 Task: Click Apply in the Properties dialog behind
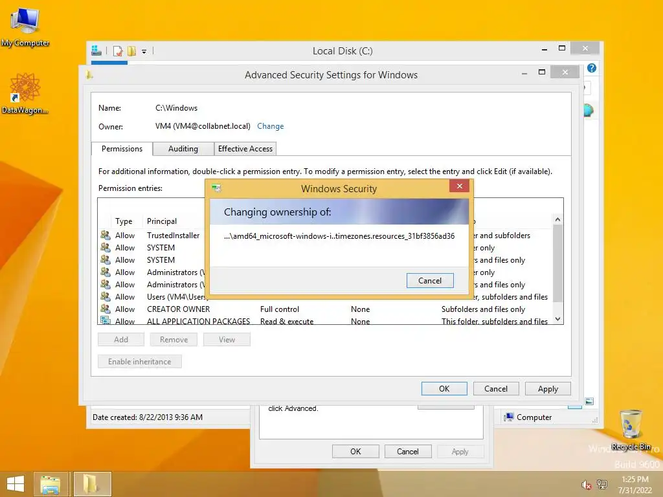460,451
